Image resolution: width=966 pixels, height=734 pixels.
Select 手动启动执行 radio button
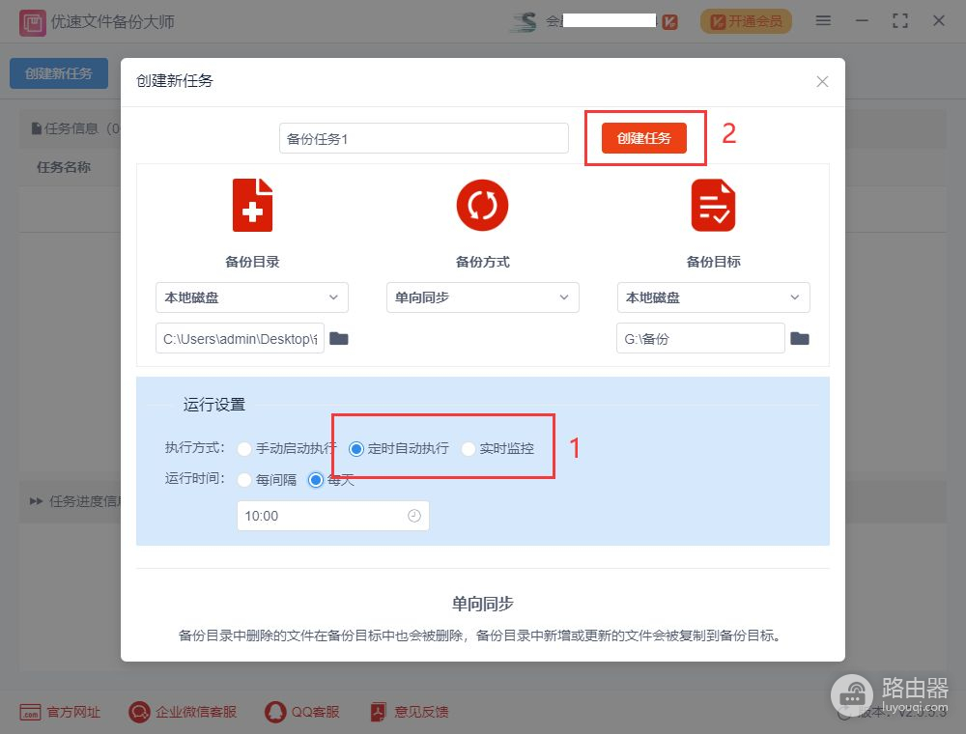[244, 449]
